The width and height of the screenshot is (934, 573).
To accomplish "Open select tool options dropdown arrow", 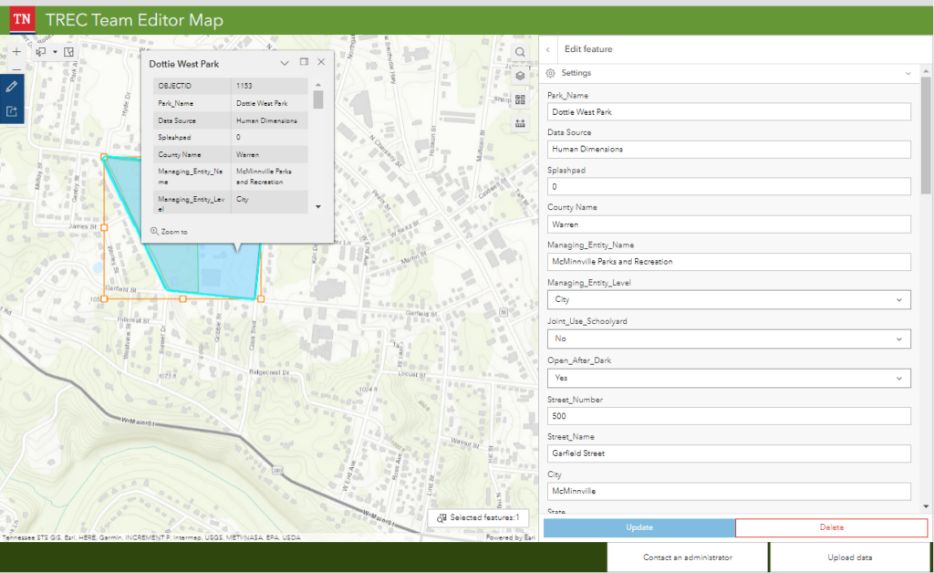I will (x=55, y=52).
